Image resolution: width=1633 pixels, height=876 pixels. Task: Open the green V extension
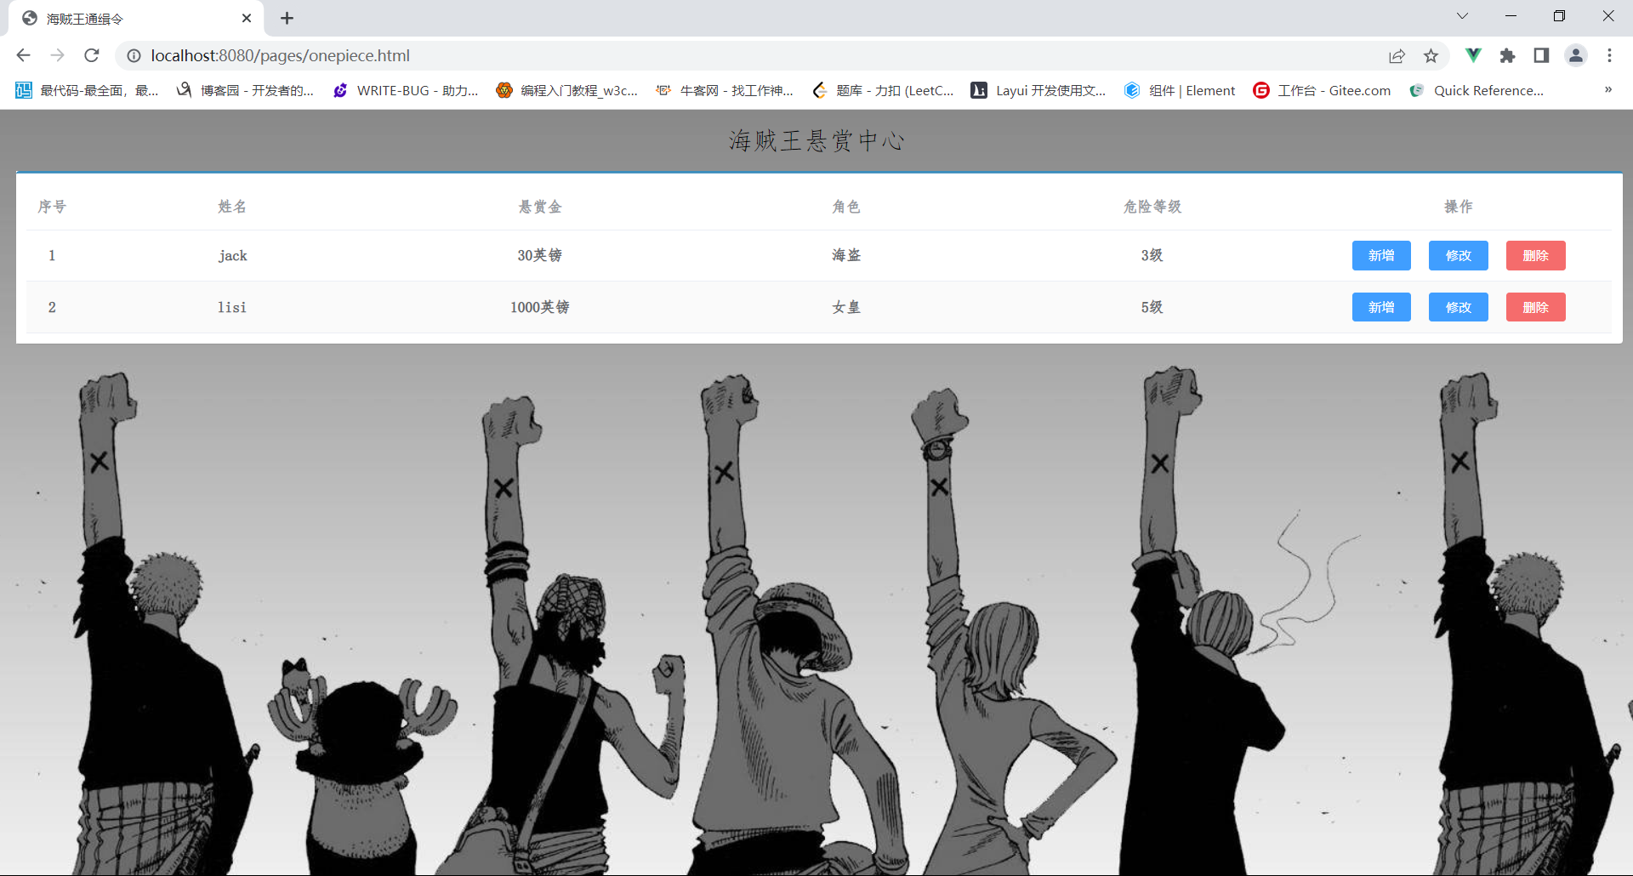click(x=1473, y=55)
